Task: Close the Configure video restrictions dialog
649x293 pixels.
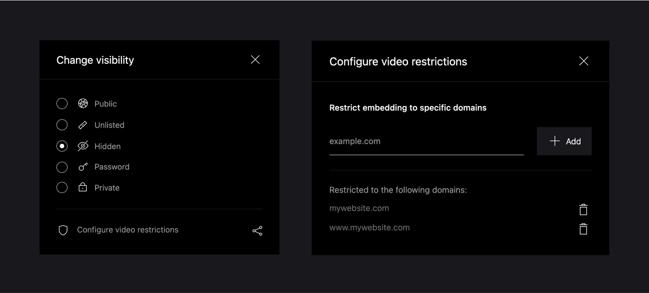Action: [x=584, y=61]
